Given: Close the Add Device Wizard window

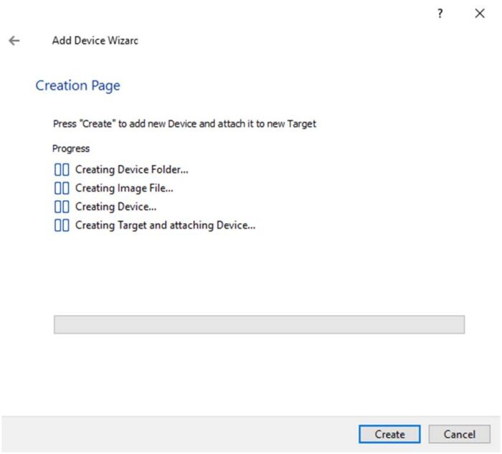Looking at the screenshot, I should pos(480,14).
